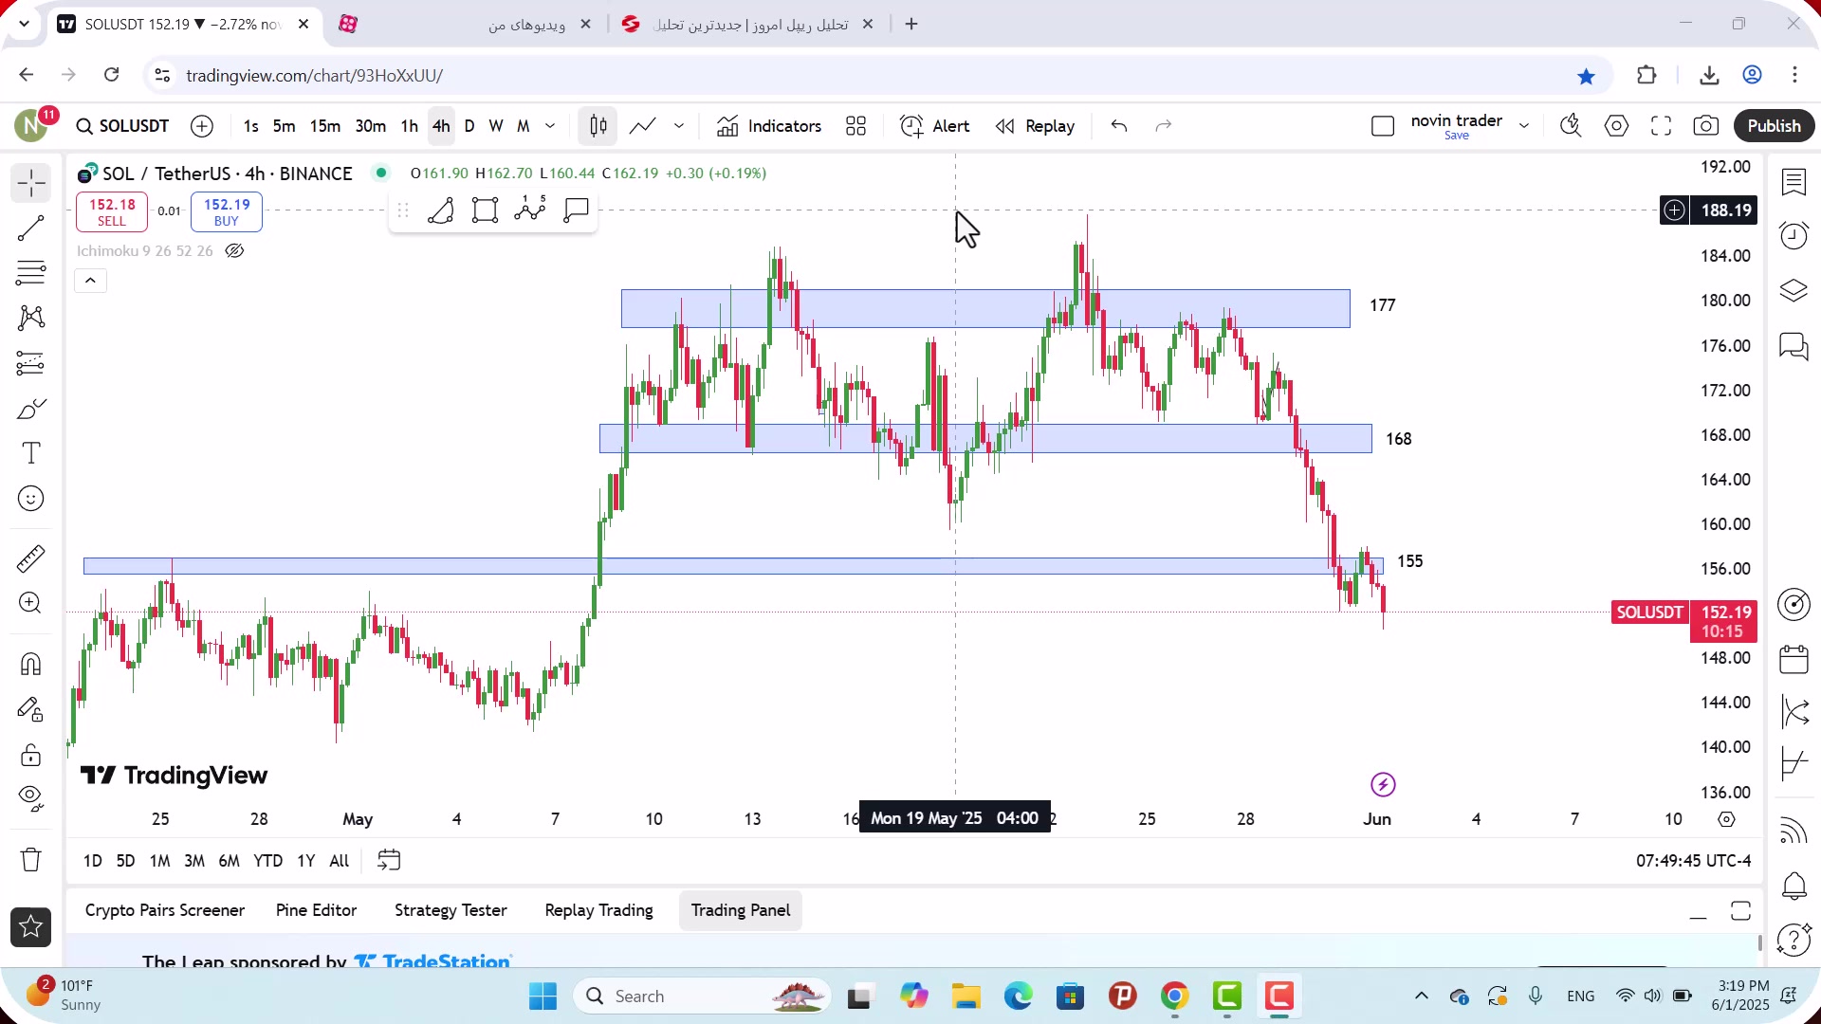Open the novin trader layout dropdown
This screenshot has height=1024, width=1821.
[1524, 126]
